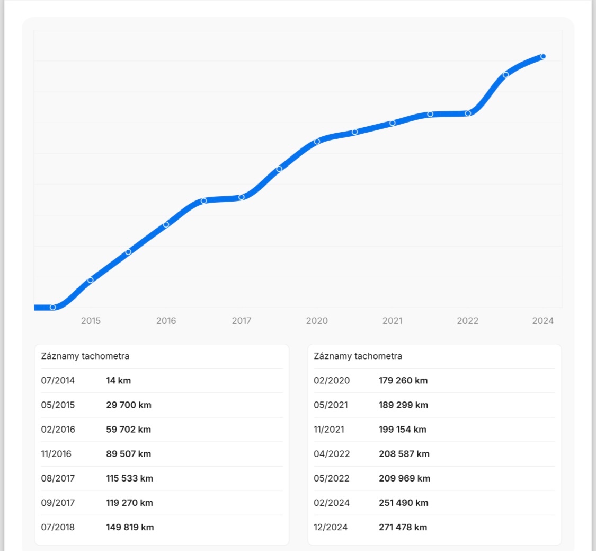Select the chart data point above 2016
The width and height of the screenshot is (596, 551).
166,224
